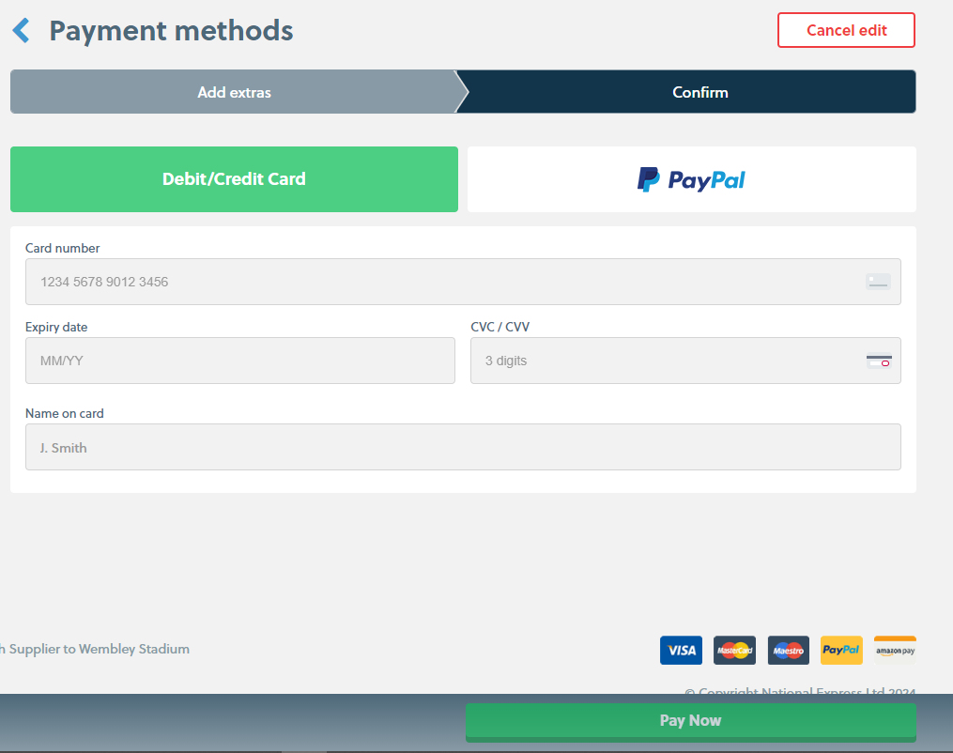
Task: Click the Amazon Pay logo in footer
Action: (895, 650)
